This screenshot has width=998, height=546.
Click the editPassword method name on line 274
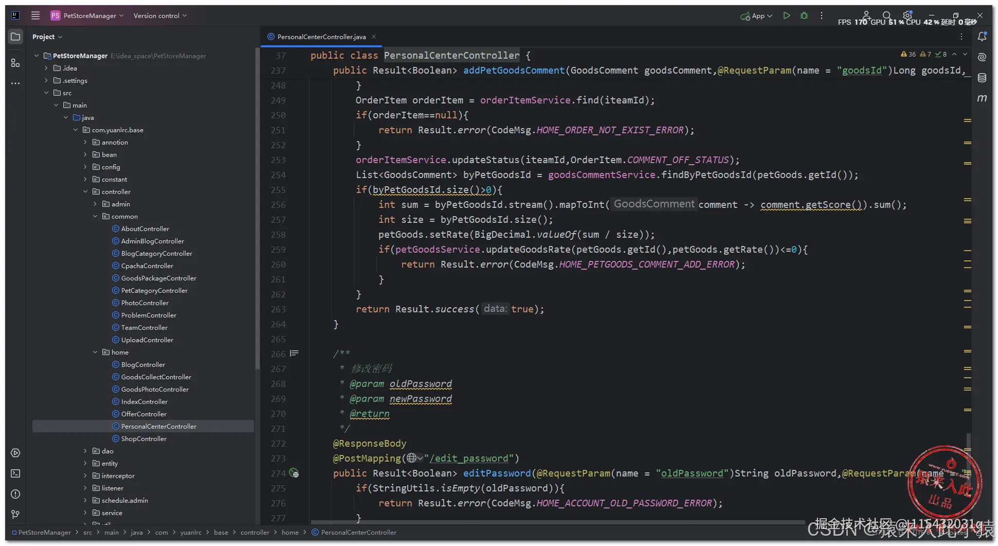click(x=497, y=473)
